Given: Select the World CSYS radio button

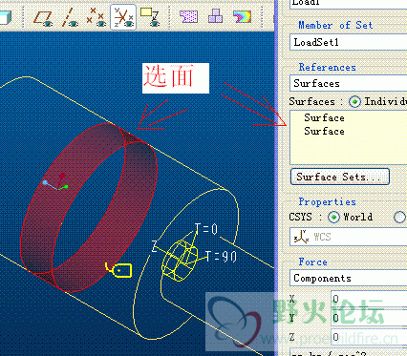Looking at the screenshot, I should click(x=333, y=218).
